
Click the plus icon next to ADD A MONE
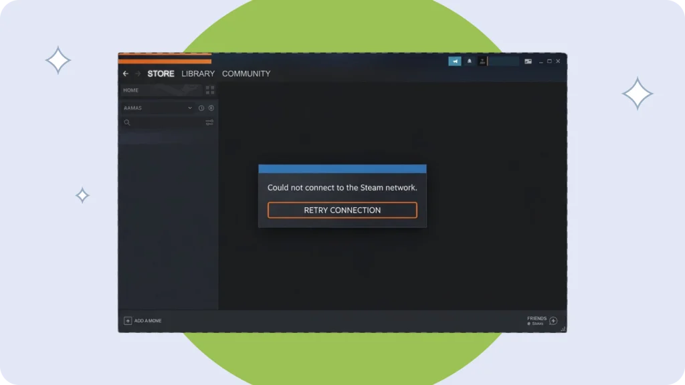pos(128,321)
